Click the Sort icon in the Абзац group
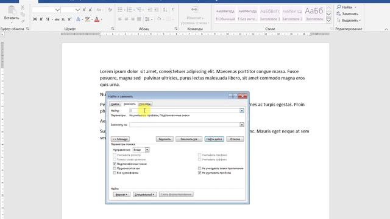The image size is (390, 219). pos(165,10)
